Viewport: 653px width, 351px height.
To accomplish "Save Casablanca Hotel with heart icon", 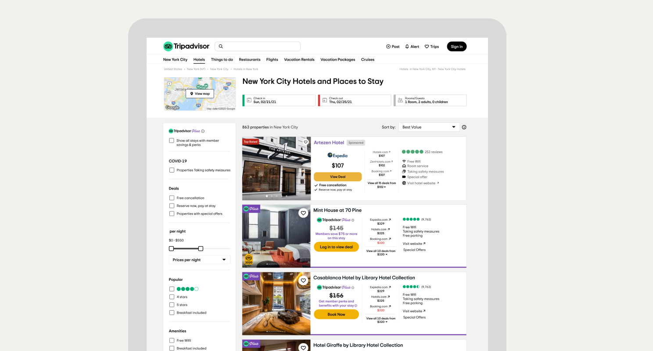I will 303,281.
